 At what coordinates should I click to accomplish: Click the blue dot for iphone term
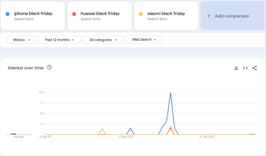8,14
